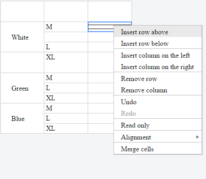This screenshot has height=179, width=206.
Task: Click the M cell in White group
Action: (x=66, y=27)
